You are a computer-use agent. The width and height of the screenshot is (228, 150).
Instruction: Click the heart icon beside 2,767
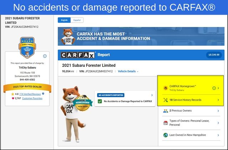pyautogui.click(x=13, y=98)
